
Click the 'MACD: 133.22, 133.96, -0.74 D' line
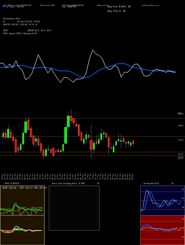pos(20,24)
